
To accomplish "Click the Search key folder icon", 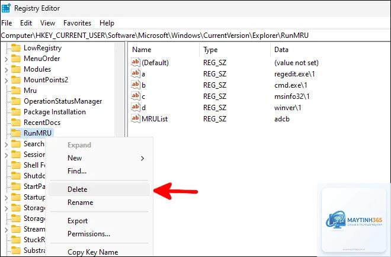I will 16,143.
